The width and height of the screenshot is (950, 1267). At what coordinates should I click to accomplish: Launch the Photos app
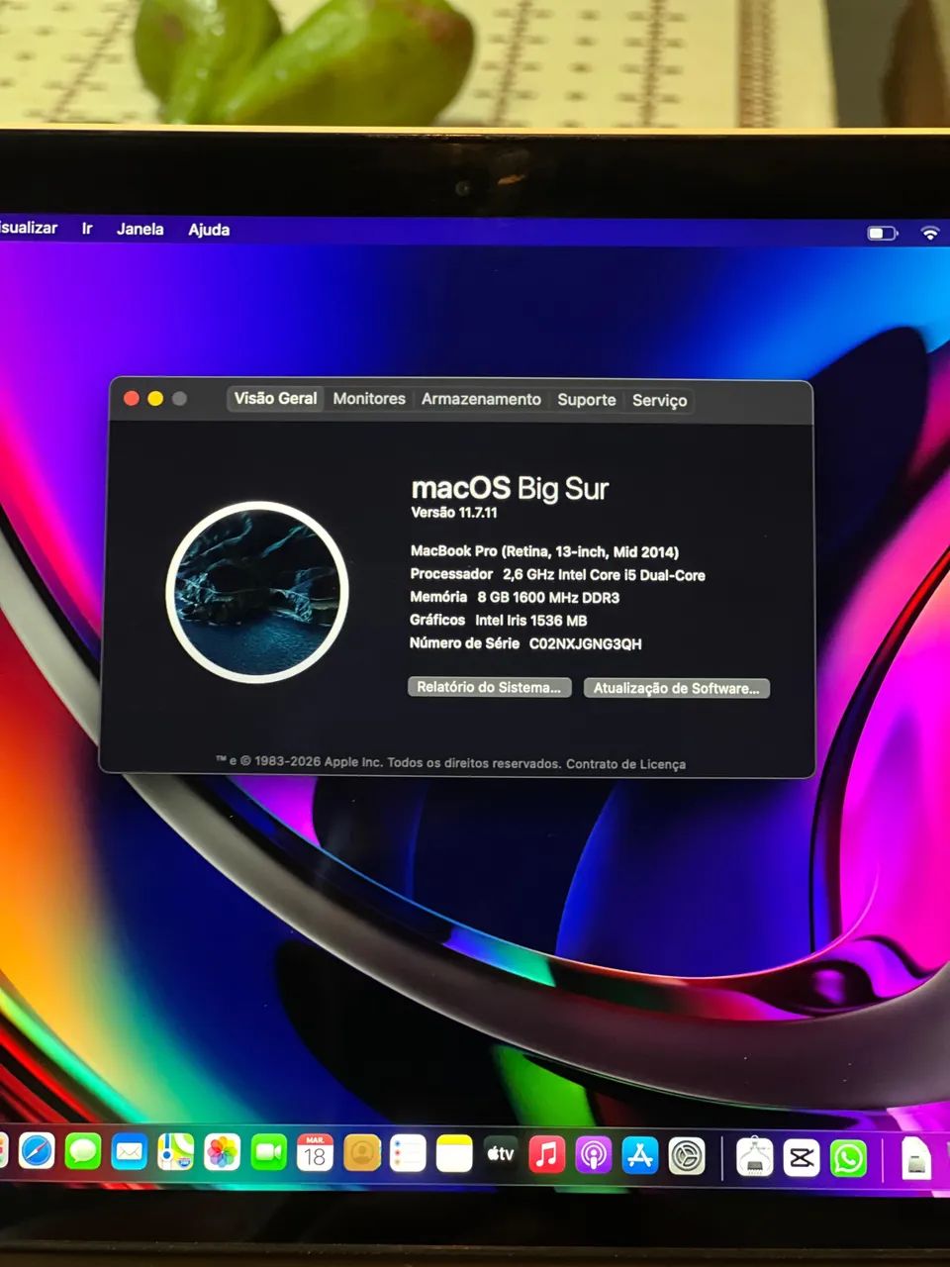(x=223, y=1152)
